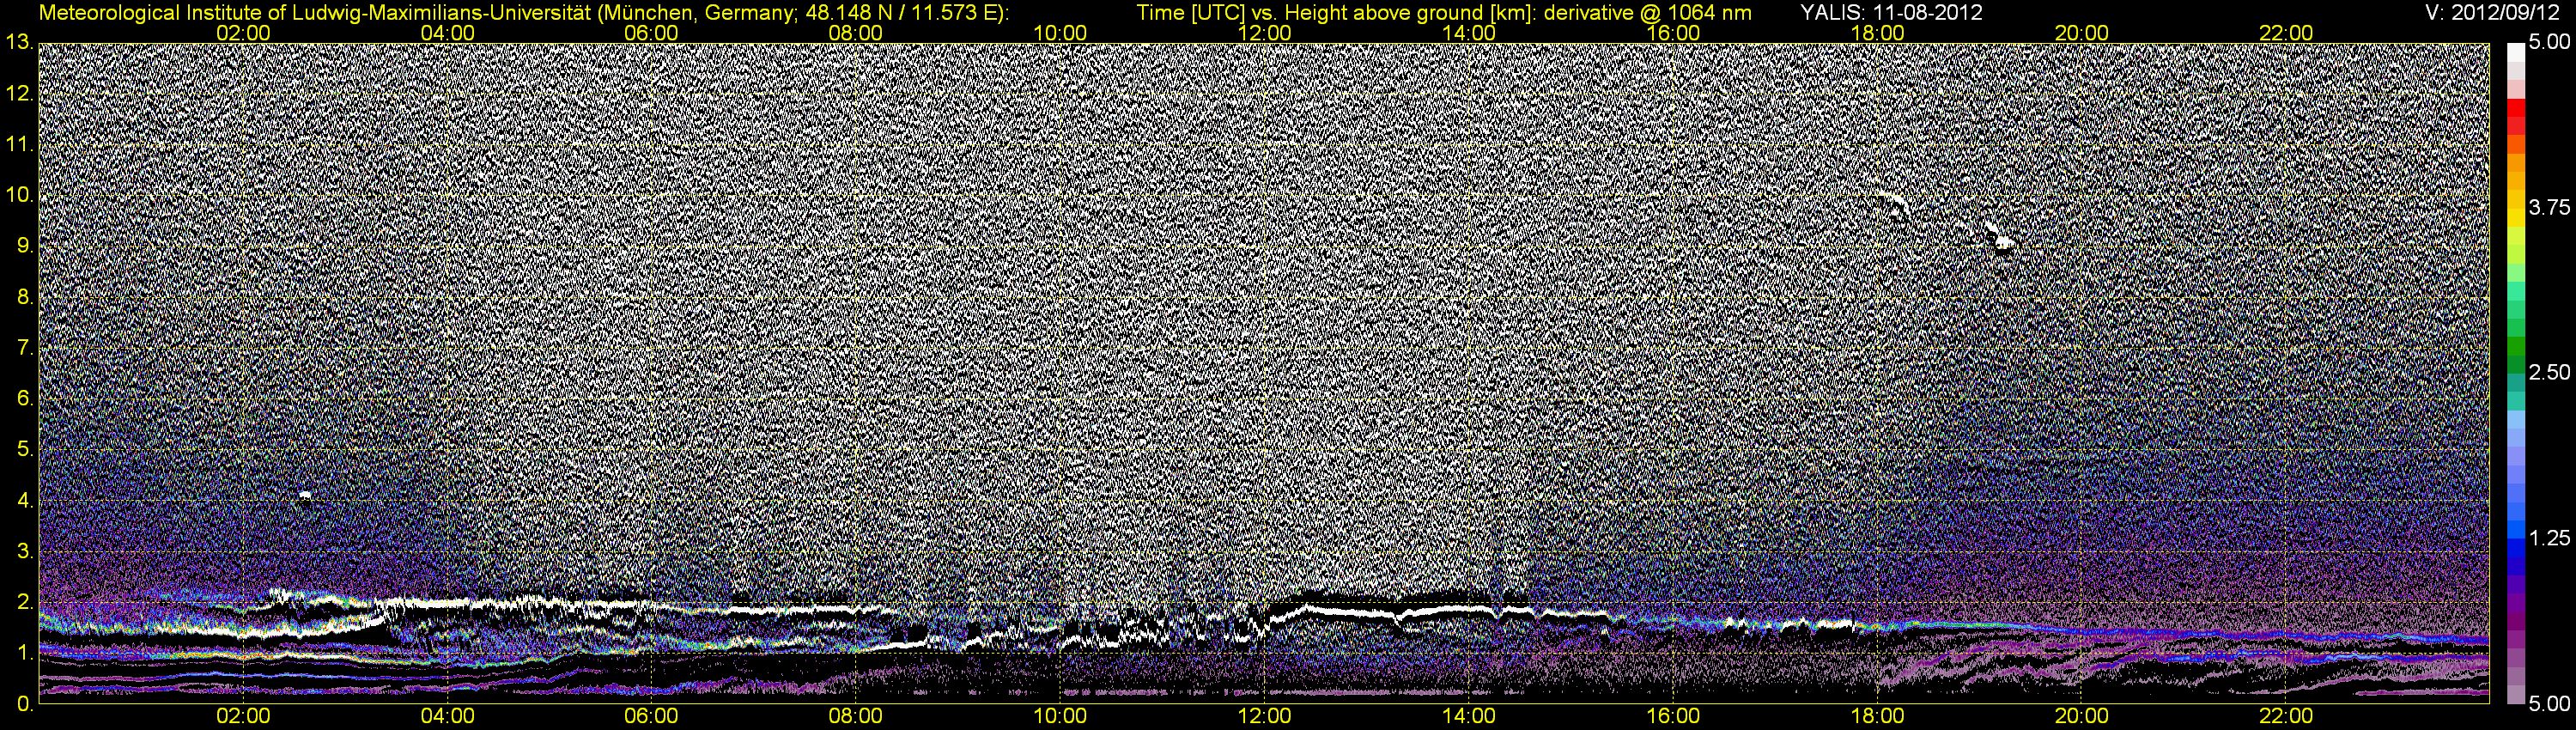
Task: Select the 06:00 label on the bottom time axis
Action: [651, 717]
